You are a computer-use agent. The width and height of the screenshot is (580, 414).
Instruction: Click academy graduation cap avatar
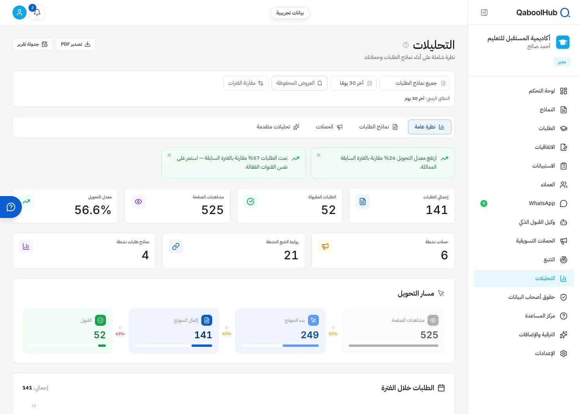coord(563,42)
